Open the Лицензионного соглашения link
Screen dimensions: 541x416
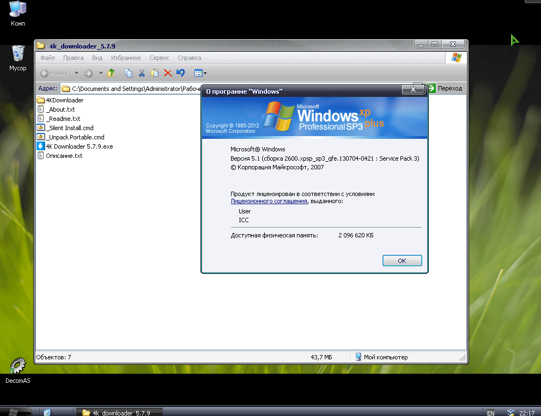click(269, 201)
